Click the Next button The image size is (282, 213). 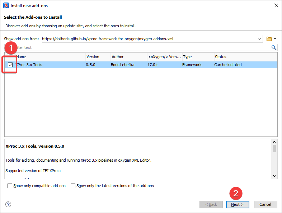[238, 204]
